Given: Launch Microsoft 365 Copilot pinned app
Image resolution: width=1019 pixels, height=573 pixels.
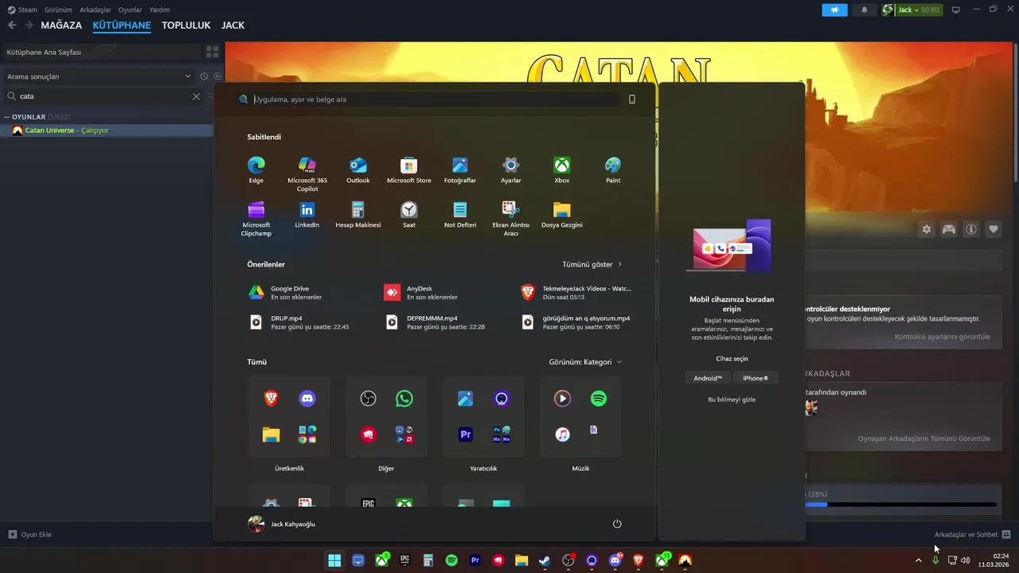Looking at the screenshot, I should click(307, 173).
